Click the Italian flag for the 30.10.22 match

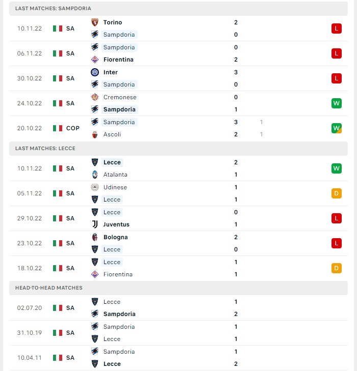point(58,78)
